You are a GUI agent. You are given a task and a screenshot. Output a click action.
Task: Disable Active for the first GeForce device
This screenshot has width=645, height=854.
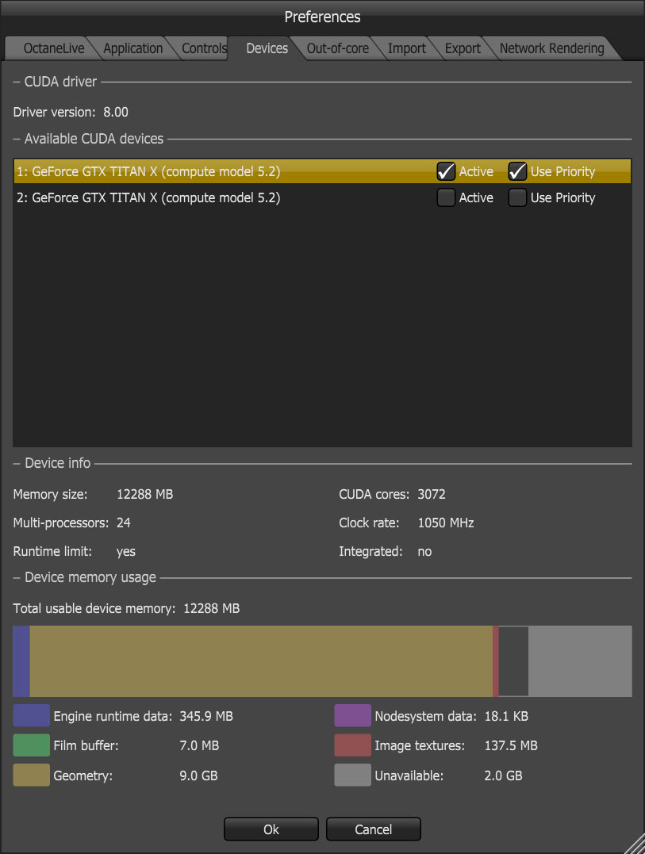tap(446, 171)
